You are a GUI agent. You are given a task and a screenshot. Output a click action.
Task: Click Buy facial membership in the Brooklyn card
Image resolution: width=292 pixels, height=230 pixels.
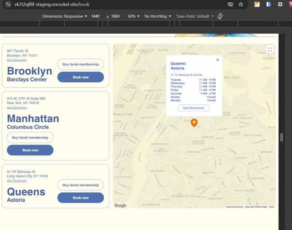[81, 64]
